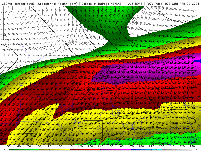Click the 10620 height contour label

pyautogui.click(x=165, y=110)
